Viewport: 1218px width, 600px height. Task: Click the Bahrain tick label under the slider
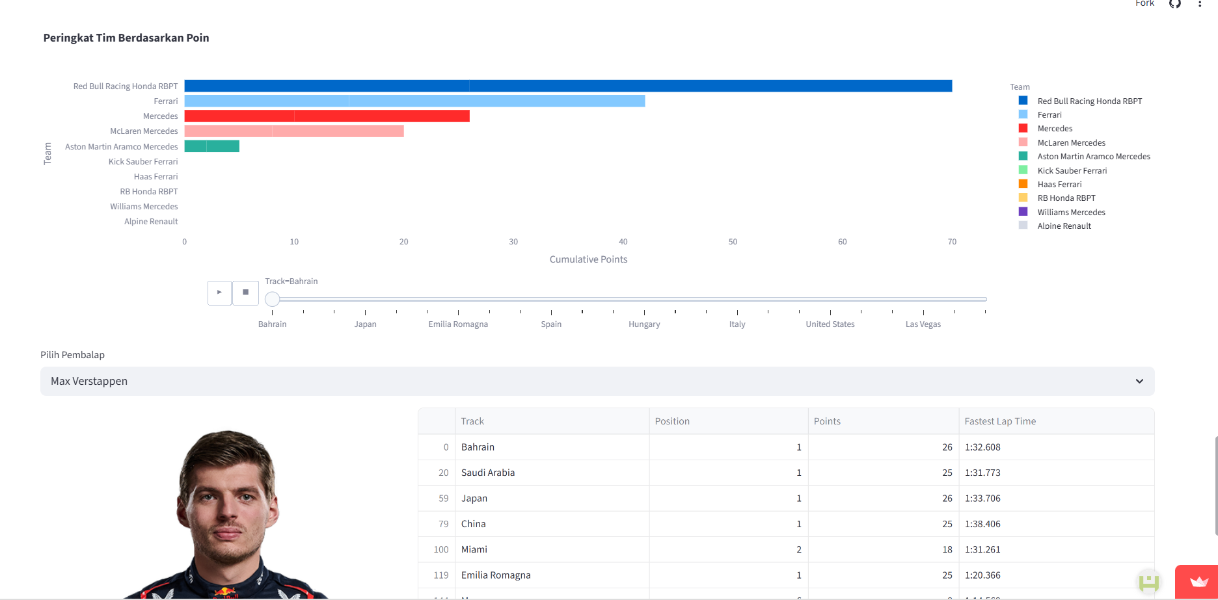[273, 324]
